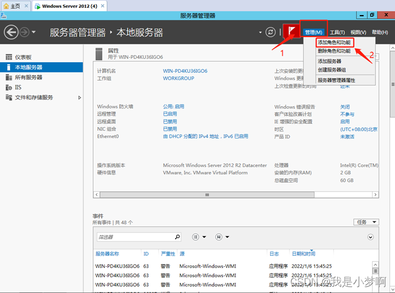The width and height of the screenshot is (395, 293).
Task: Open the notifications flag icon
Action: pyautogui.click(x=291, y=31)
